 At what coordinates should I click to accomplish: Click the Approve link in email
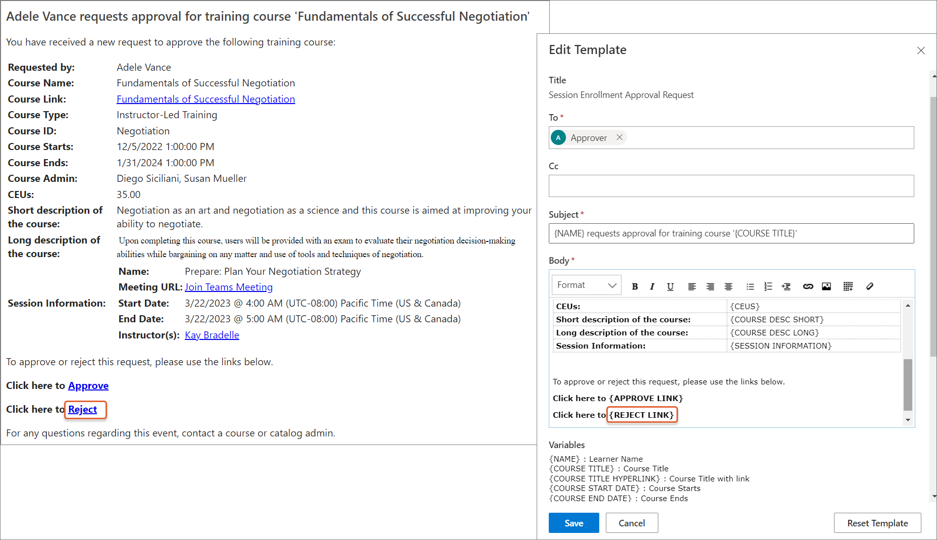88,385
